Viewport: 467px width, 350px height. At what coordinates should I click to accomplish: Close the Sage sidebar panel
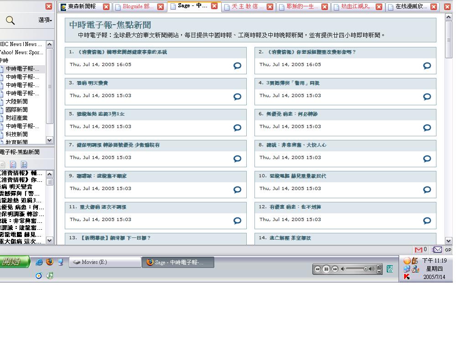[x=49, y=6]
